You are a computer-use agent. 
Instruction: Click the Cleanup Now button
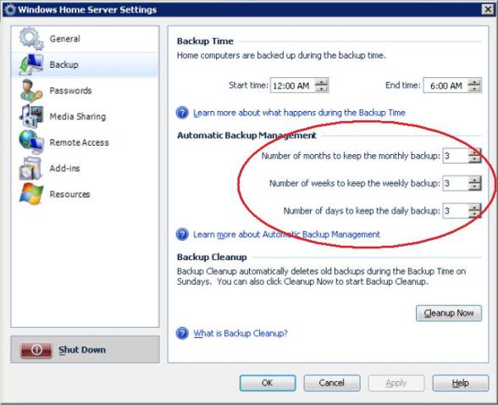click(x=449, y=313)
